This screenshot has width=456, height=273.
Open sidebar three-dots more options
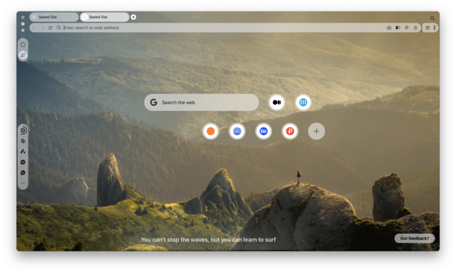point(23,183)
